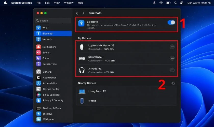Click the Siri & Spotlight icon
214x127 pixels.
coord(39,95)
